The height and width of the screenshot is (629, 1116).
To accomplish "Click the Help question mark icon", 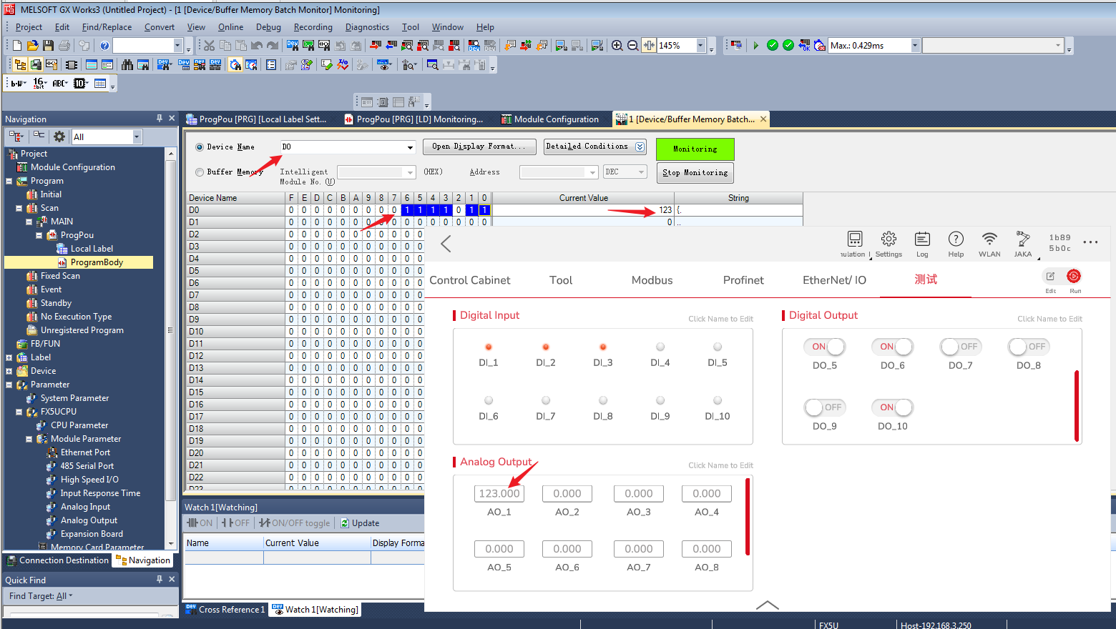I will [x=956, y=239].
